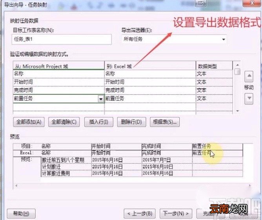The width and height of the screenshot is (262, 220).
Task: Click the move up arrow button
Action: [249, 76]
